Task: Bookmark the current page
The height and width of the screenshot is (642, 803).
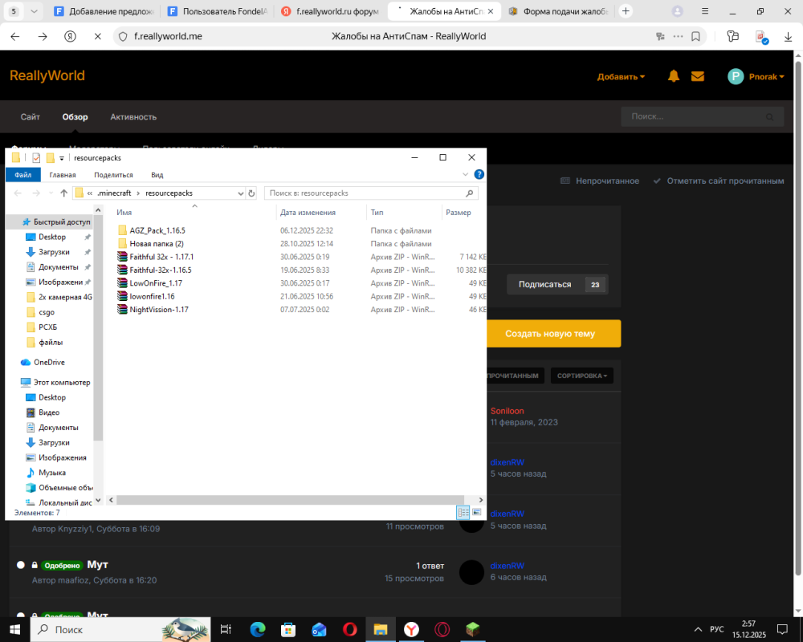Action: click(695, 36)
